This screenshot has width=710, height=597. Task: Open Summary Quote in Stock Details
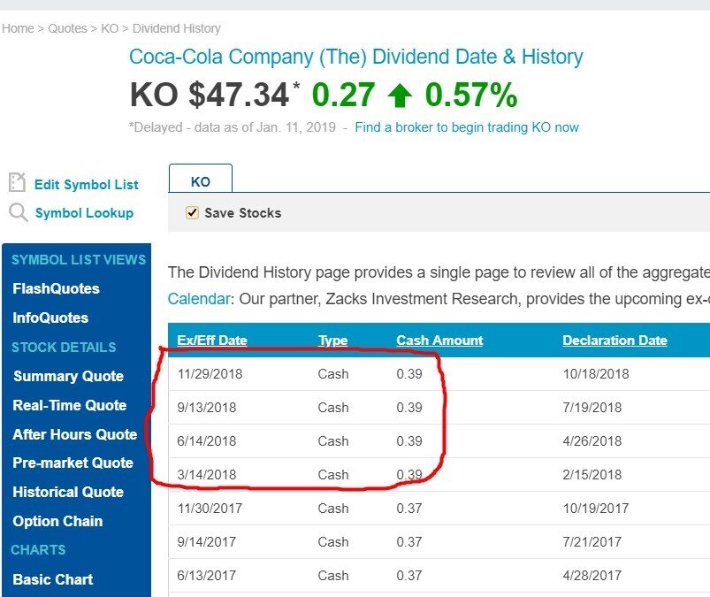point(68,376)
